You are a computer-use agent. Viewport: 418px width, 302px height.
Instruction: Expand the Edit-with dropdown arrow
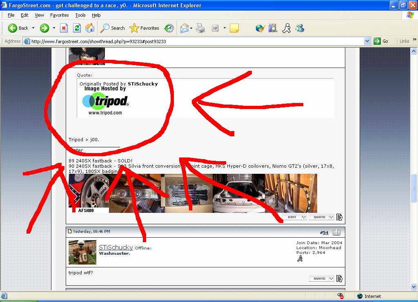[x=225, y=28]
